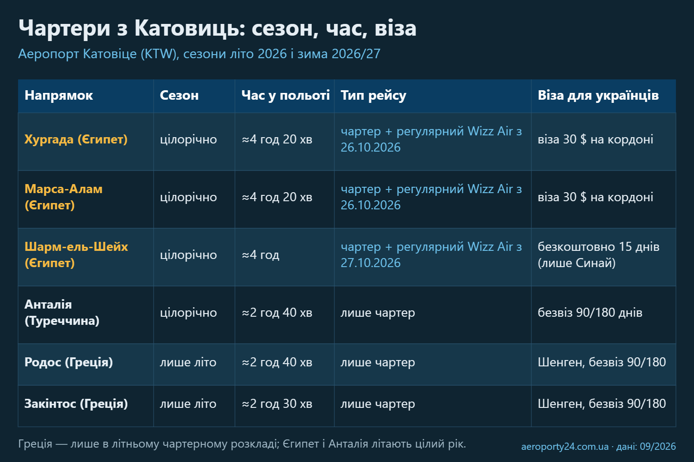Select the subtitle "Аеропорт Катовіце (KTW)" line
Screen dimensions: 694x462
point(199,54)
